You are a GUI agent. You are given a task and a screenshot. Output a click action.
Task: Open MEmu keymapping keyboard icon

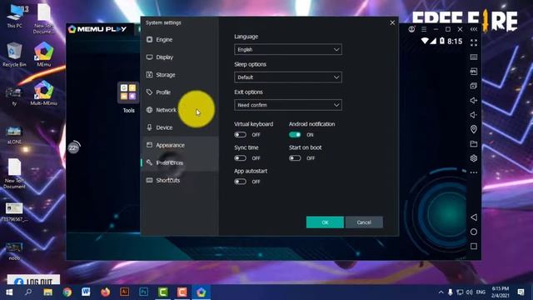[474, 57]
